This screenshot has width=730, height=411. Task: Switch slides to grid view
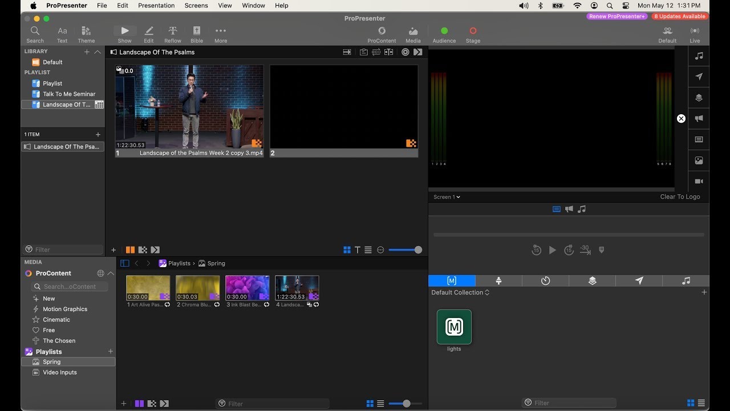coord(347,250)
